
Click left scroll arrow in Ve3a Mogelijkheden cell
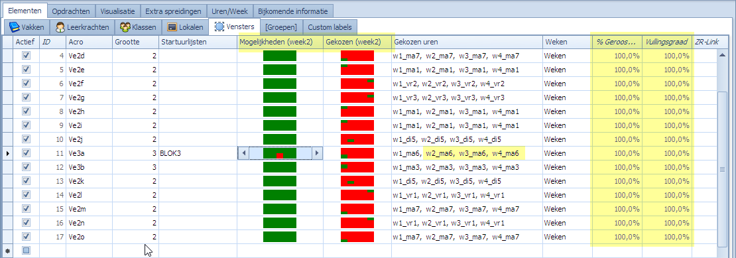click(243, 153)
